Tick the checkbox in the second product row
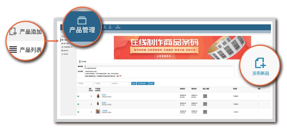 click(x=259, y=104)
